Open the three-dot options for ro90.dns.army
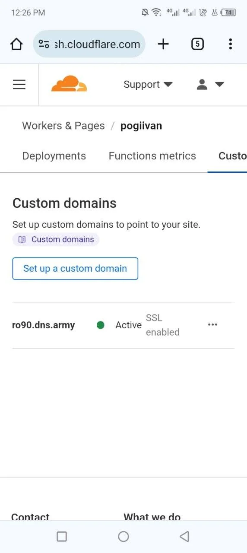Image resolution: width=247 pixels, height=553 pixels. point(212,325)
